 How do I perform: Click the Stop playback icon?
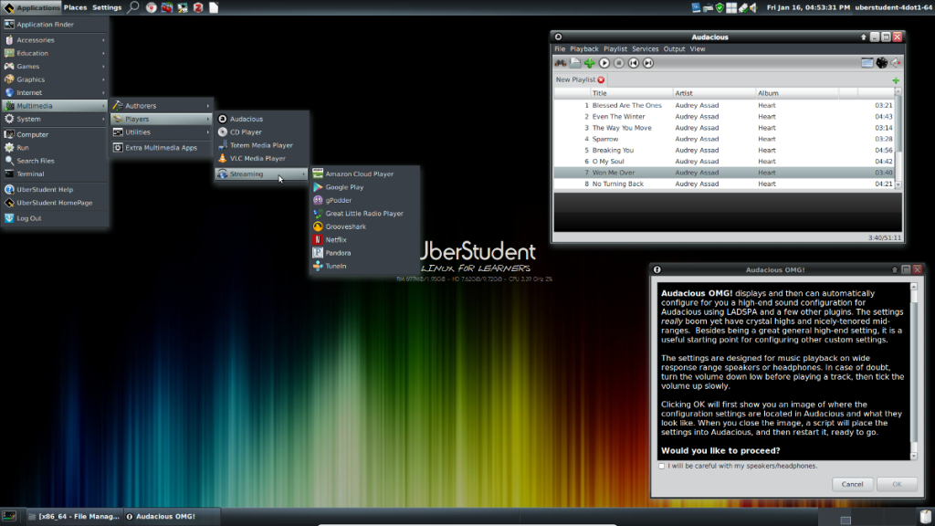click(x=618, y=63)
